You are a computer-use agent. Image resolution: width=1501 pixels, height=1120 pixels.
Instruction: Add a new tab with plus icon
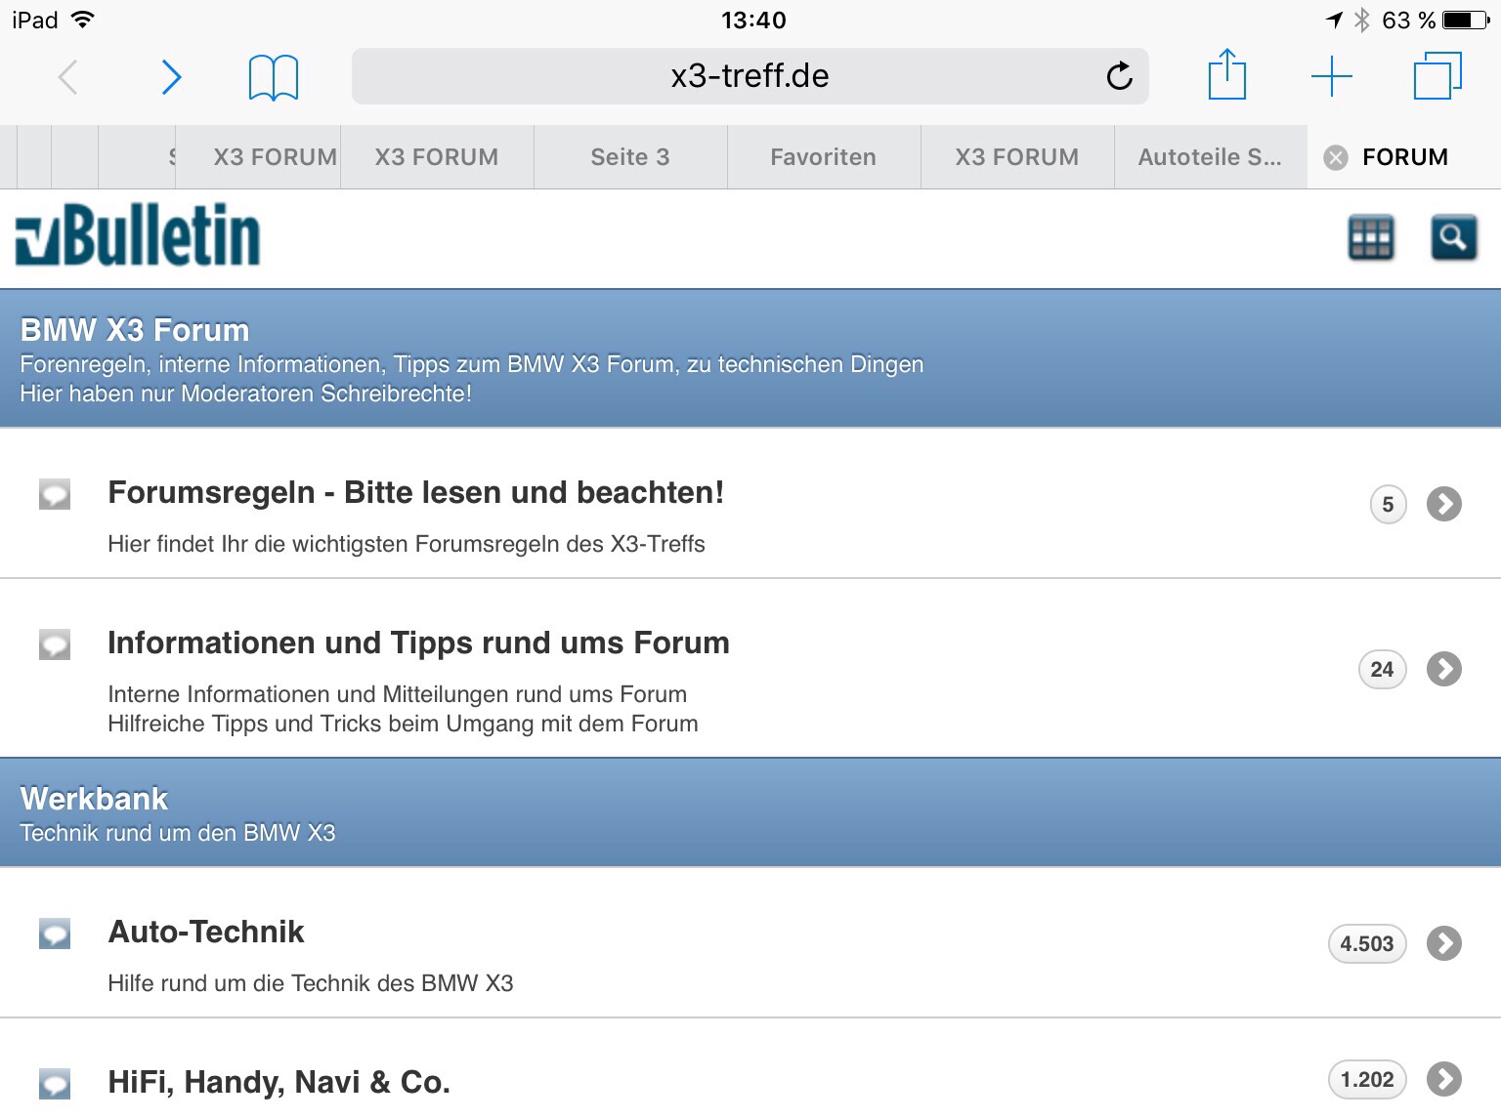(x=1331, y=76)
